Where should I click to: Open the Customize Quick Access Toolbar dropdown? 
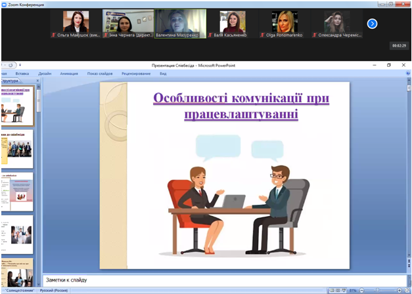point(20,65)
